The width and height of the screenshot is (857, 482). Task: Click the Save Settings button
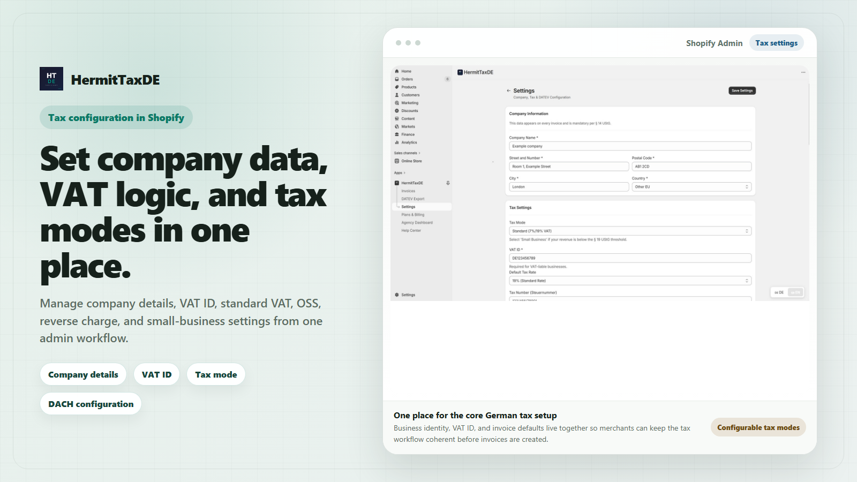click(742, 91)
